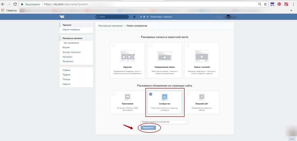
Task: Expand hidden bookmarks chevron
Action: coord(291,10)
